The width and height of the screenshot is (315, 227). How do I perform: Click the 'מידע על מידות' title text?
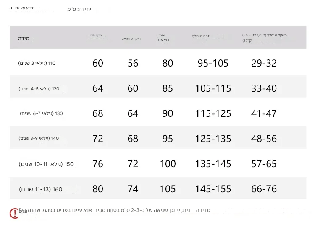pos(22,8)
